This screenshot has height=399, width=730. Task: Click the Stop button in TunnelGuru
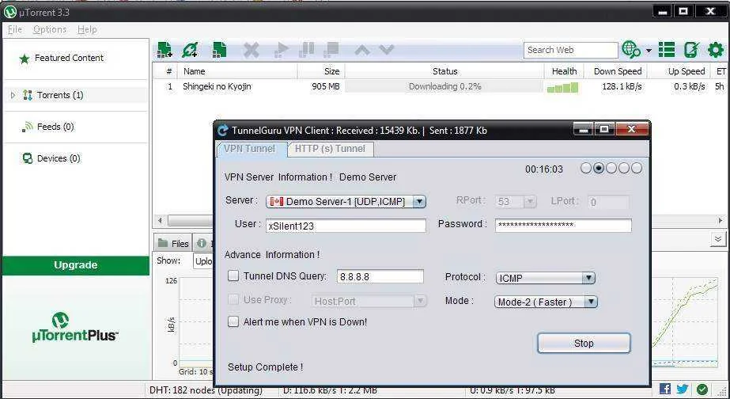coord(584,343)
